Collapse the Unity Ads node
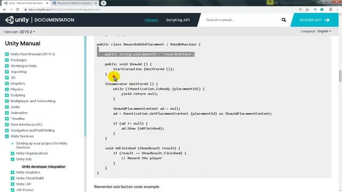342x192 pixels. click(12, 159)
